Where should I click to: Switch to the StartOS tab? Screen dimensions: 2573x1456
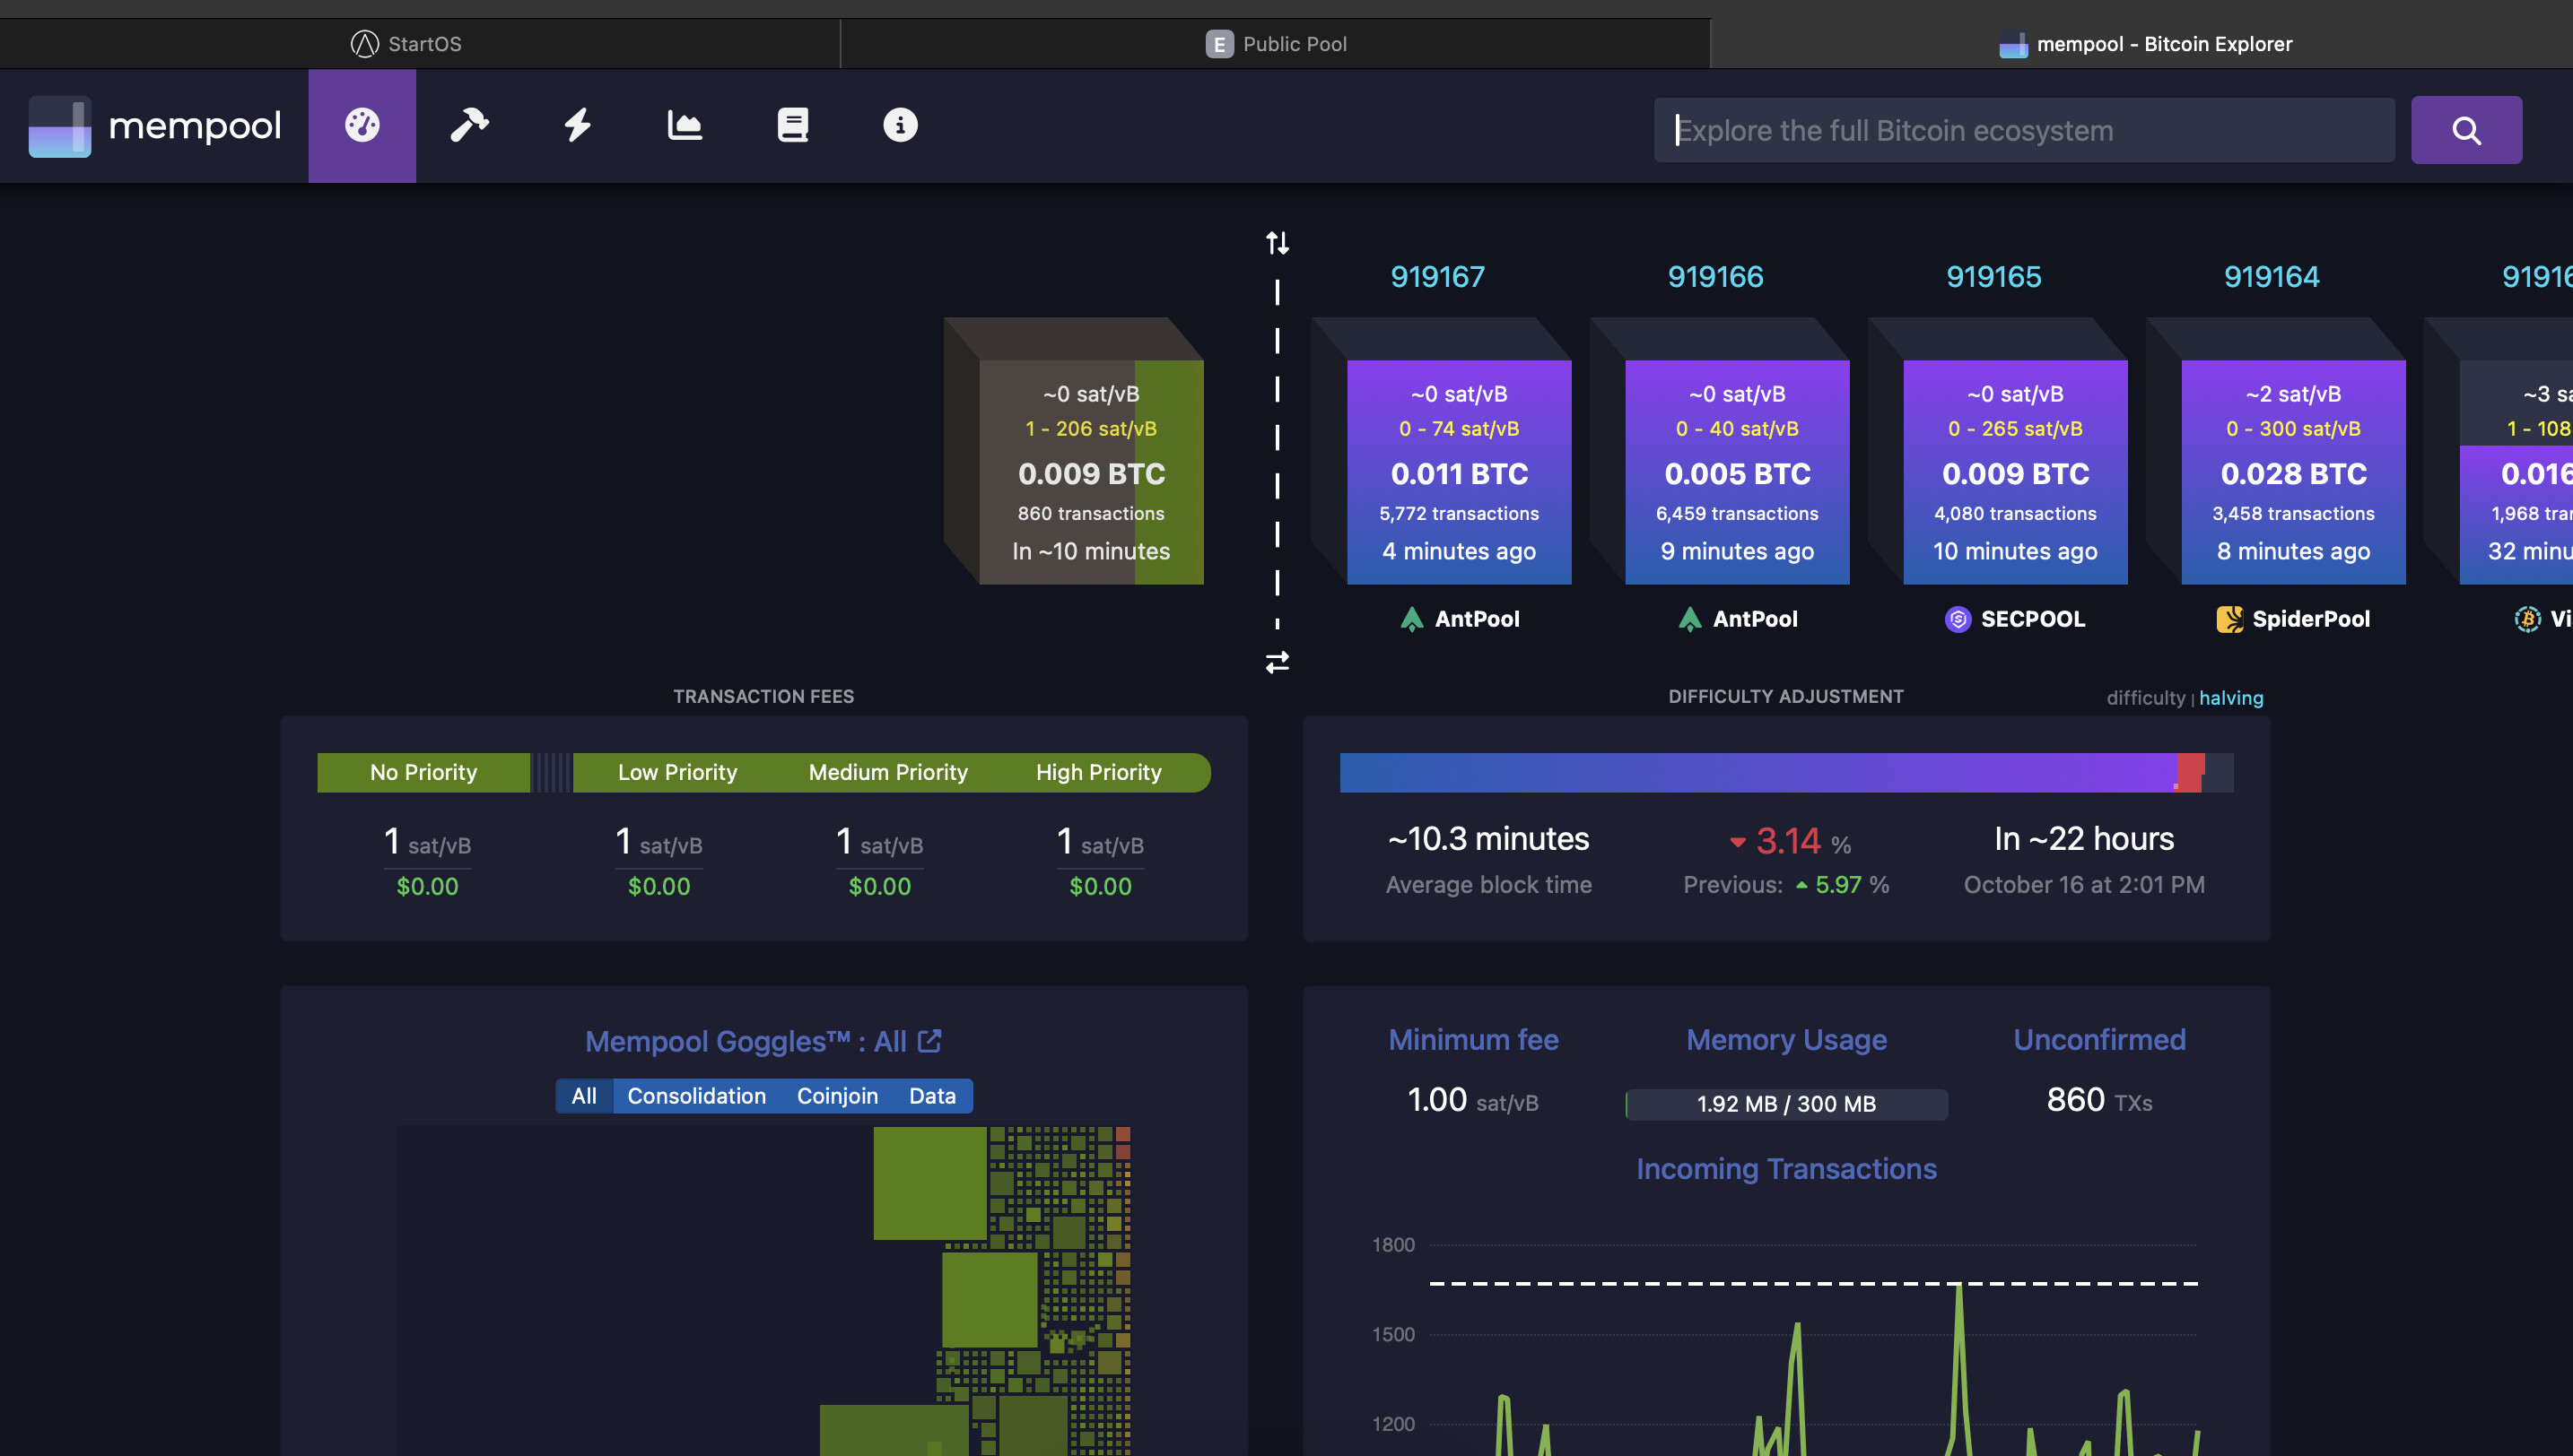tap(406, 44)
